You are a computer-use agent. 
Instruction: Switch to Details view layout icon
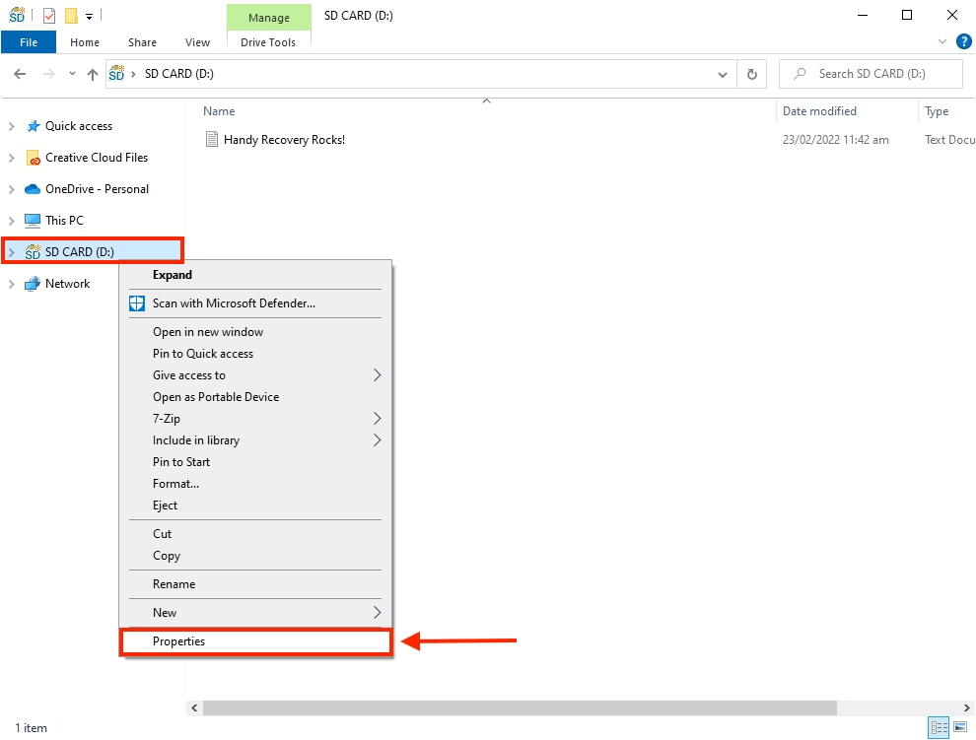click(x=939, y=727)
